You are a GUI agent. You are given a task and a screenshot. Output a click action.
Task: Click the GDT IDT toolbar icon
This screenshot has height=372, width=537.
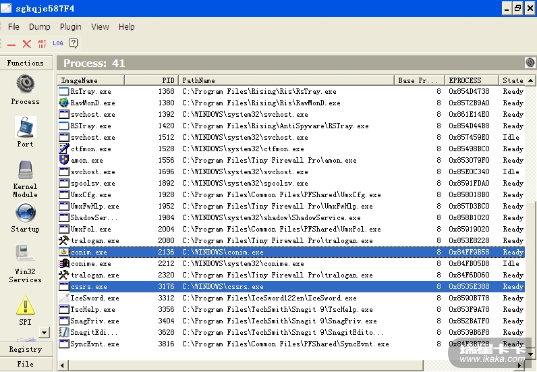pyautogui.click(x=42, y=43)
